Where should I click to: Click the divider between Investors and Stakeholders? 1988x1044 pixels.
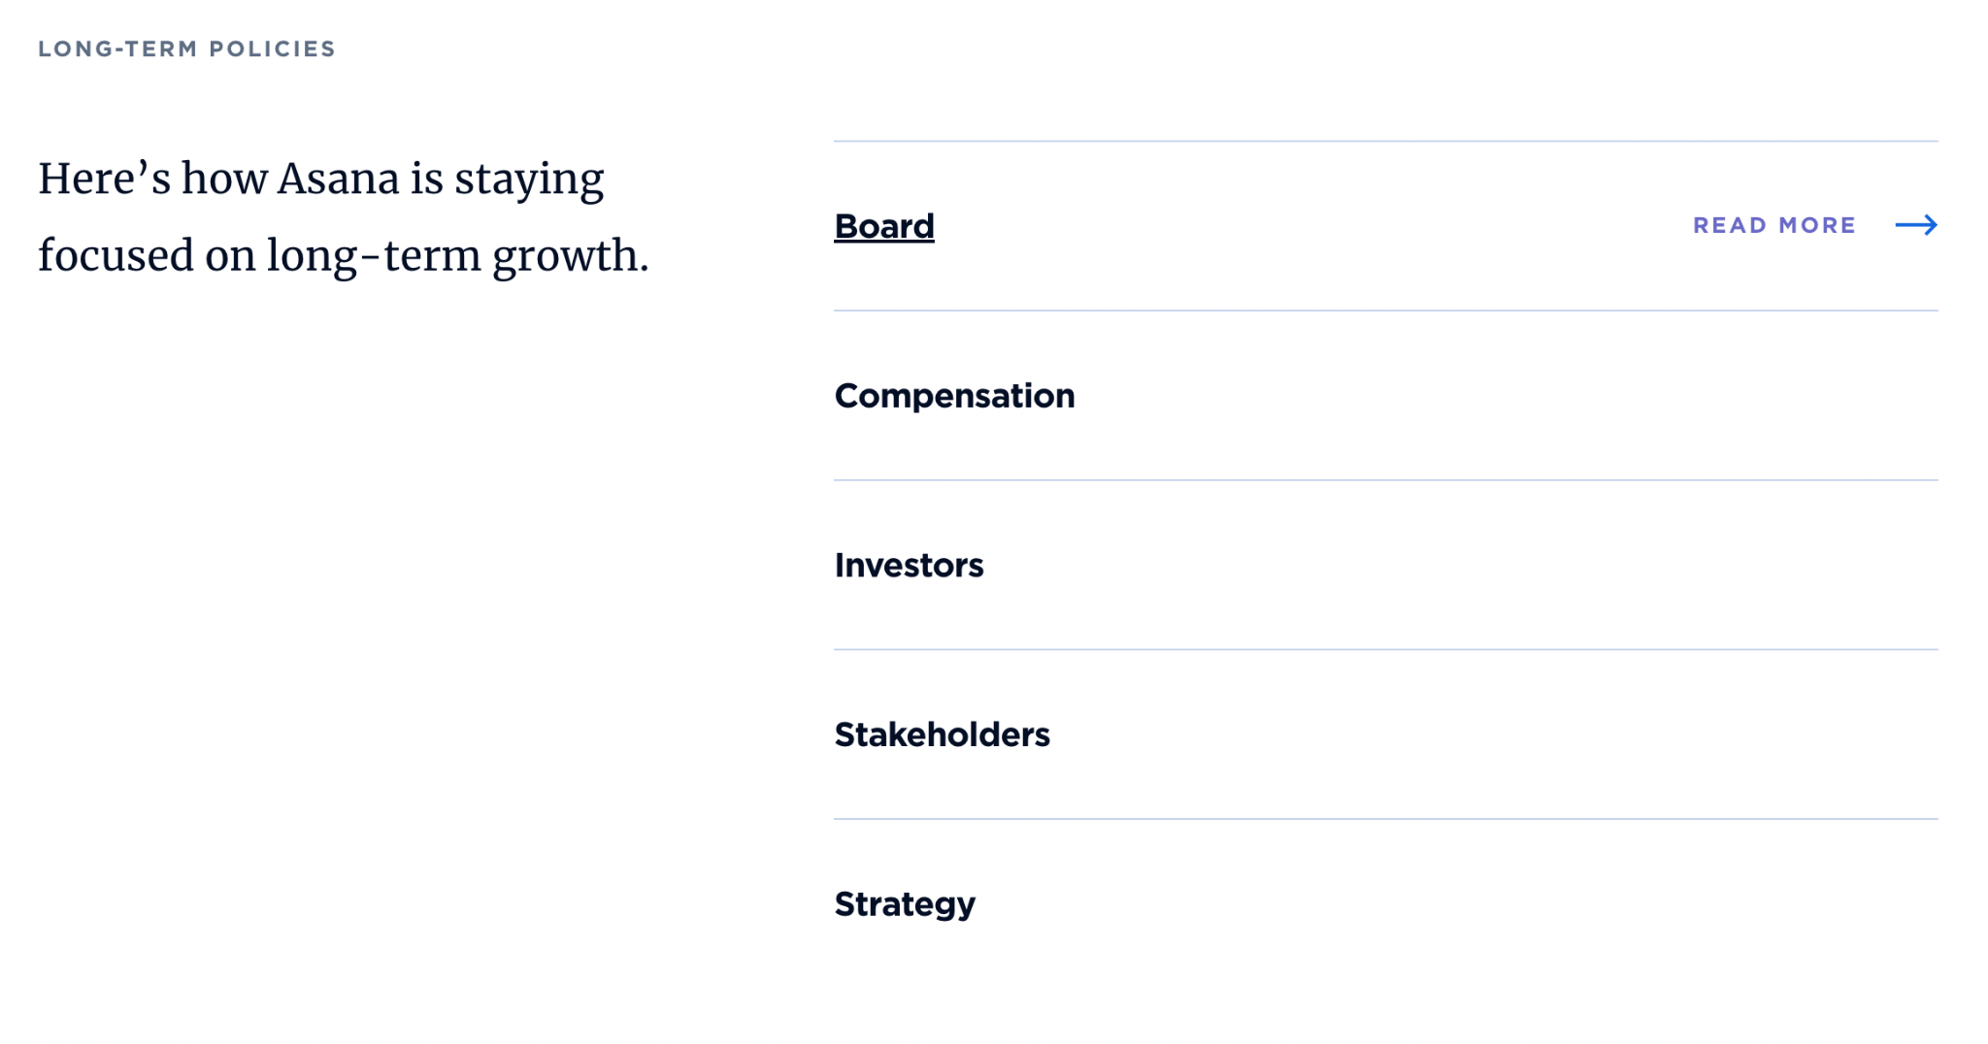(1385, 649)
